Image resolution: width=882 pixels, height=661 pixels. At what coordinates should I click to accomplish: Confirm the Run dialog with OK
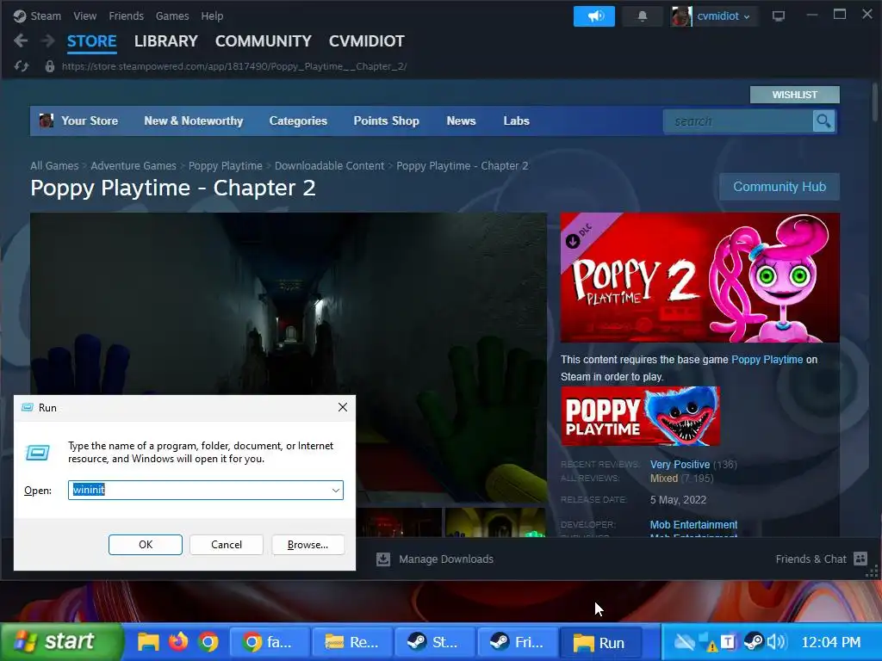[x=145, y=545]
